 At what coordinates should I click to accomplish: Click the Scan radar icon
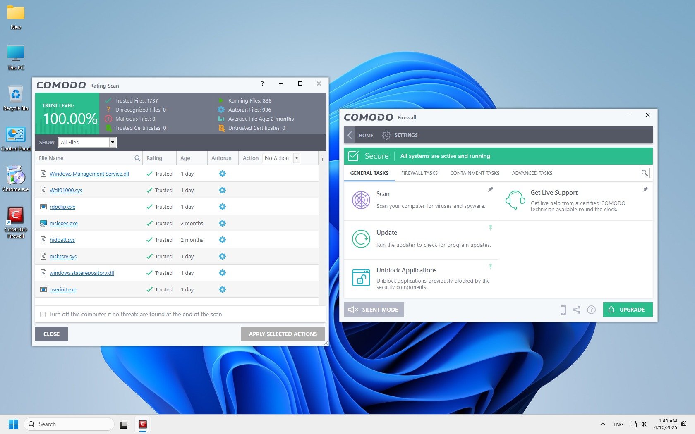point(361,200)
